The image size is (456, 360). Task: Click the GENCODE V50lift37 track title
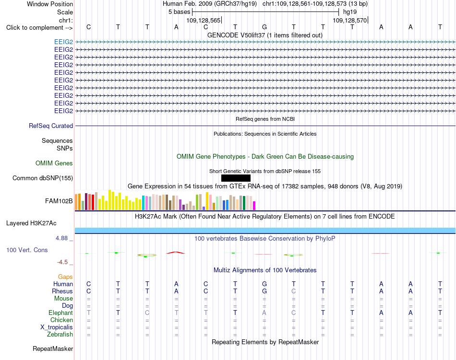[x=265, y=35]
